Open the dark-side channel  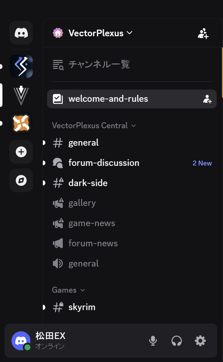88,183
